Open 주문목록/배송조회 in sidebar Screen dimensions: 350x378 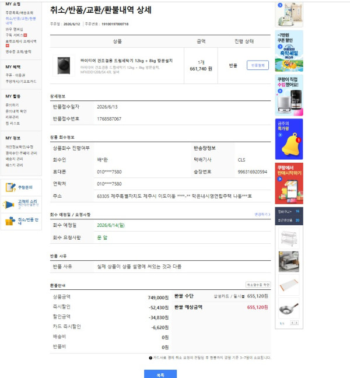pyautogui.click(x=19, y=13)
